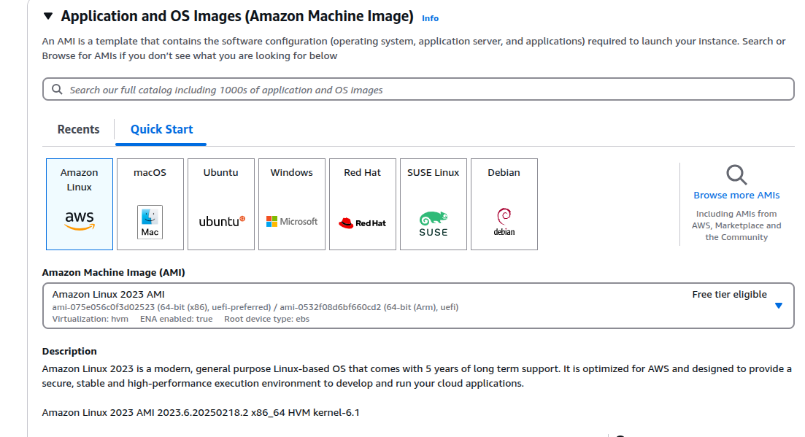Click the Amazon Machine Image (AMI) label
805x437 pixels.
point(113,272)
